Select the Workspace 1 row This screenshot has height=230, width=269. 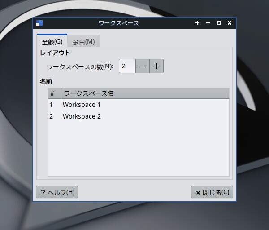pyautogui.click(x=82, y=105)
